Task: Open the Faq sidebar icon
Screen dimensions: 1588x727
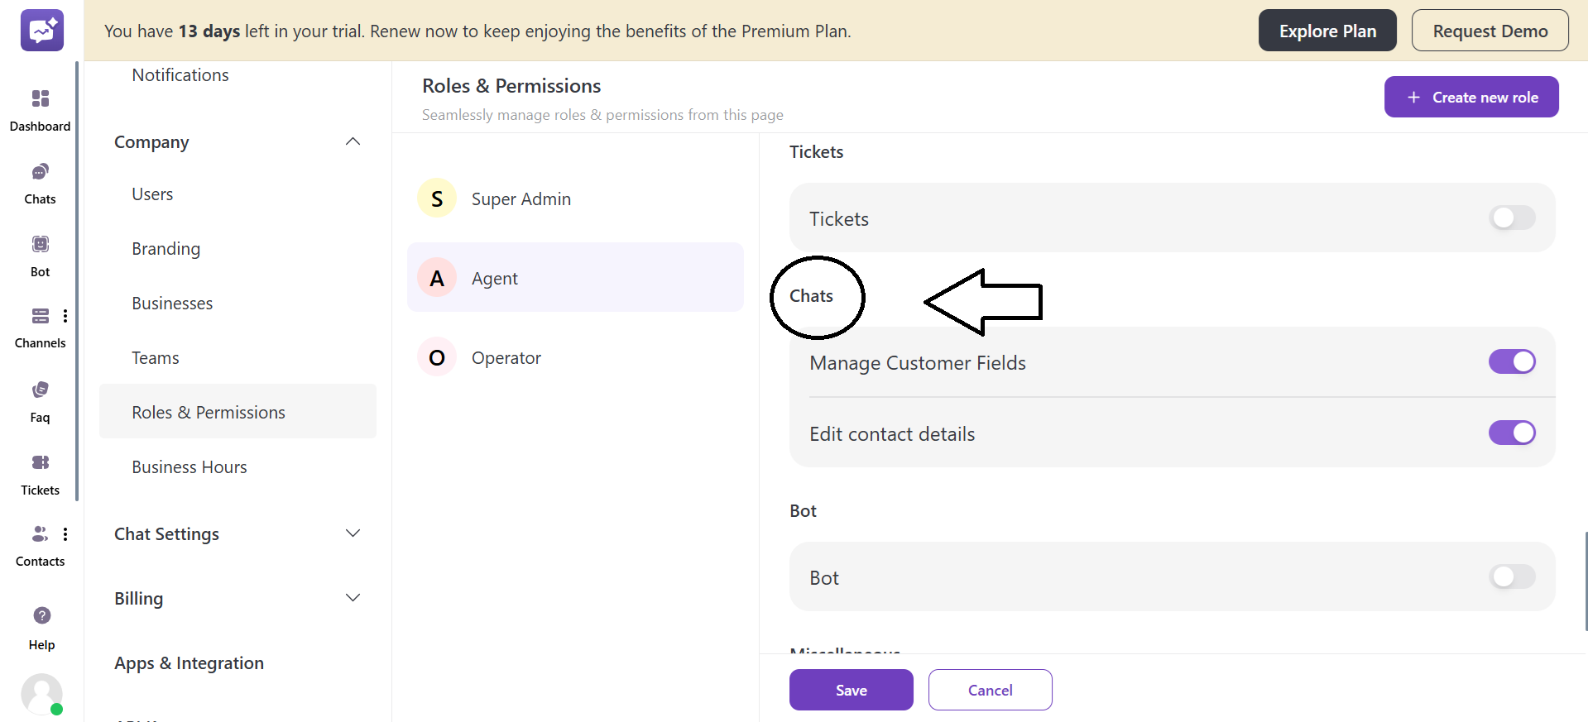Action: [40, 390]
